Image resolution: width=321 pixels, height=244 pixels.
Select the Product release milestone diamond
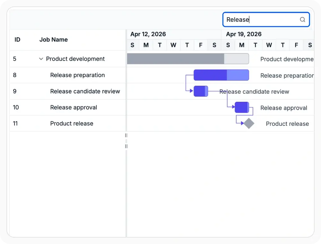(249, 123)
